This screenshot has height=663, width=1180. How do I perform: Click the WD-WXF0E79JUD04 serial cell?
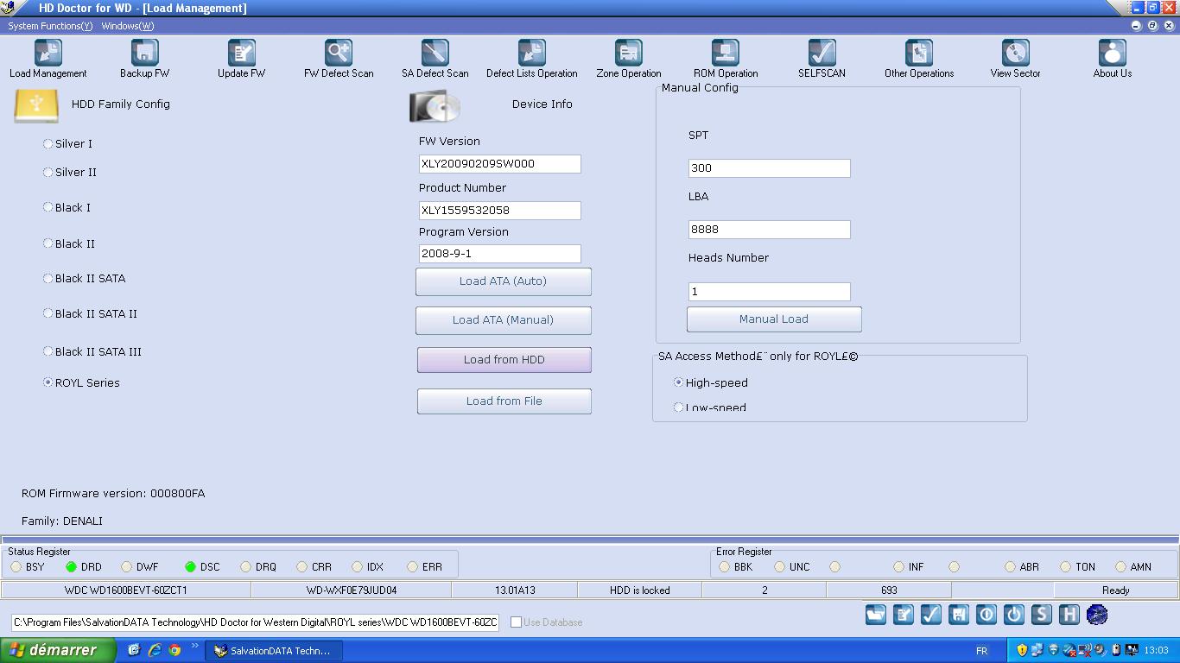(352, 590)
